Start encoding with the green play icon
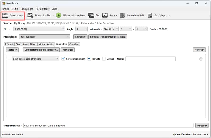The height and width of the screenshot is (138, 211). pyautogui.click(x=59, y=15)
